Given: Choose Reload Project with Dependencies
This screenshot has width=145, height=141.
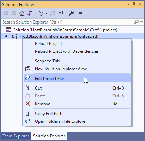Looking at the screenshot, I should [77, 51].
